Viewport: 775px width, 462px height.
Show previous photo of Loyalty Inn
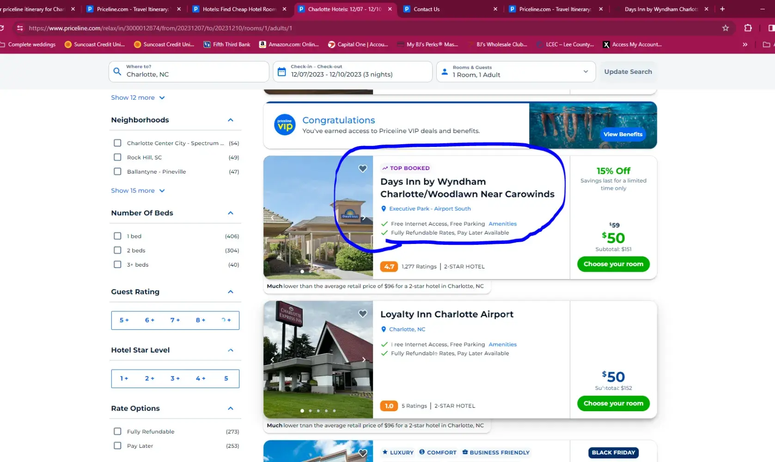point(272,359)
